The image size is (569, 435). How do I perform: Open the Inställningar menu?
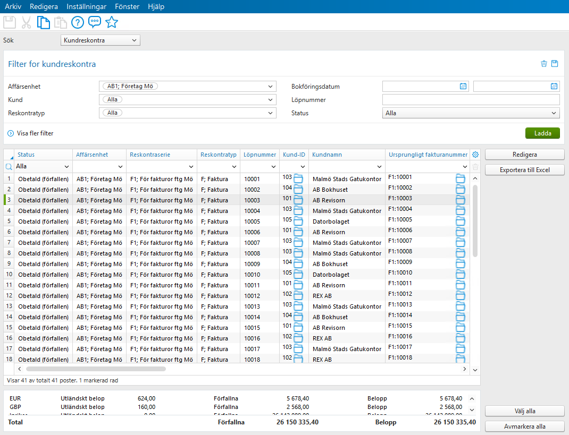[x=86, y=6]
